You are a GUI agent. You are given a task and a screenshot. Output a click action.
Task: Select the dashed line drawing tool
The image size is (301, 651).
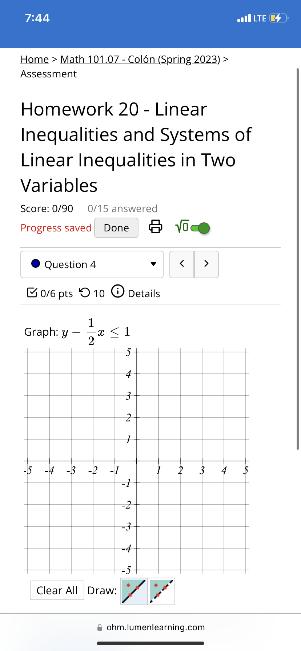point(162,591)
